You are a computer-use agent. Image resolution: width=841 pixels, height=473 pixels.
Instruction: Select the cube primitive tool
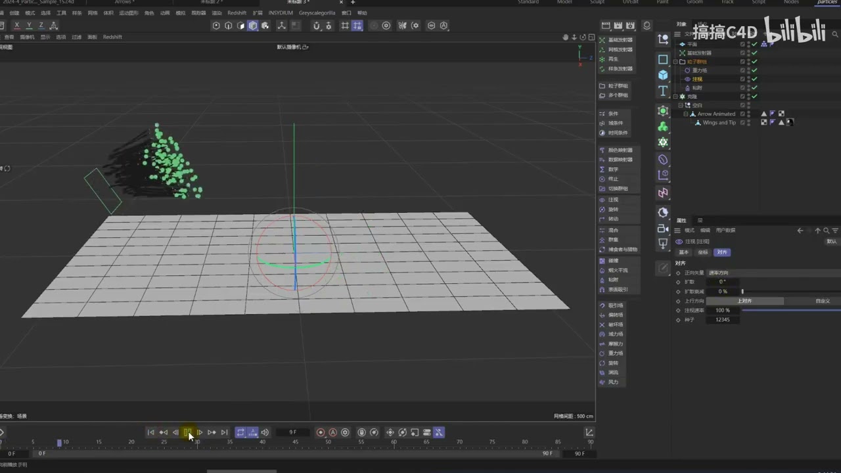[663, 75]
